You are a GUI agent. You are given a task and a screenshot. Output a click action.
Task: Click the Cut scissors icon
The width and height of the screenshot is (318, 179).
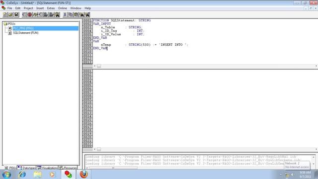(x=65, y=14)
